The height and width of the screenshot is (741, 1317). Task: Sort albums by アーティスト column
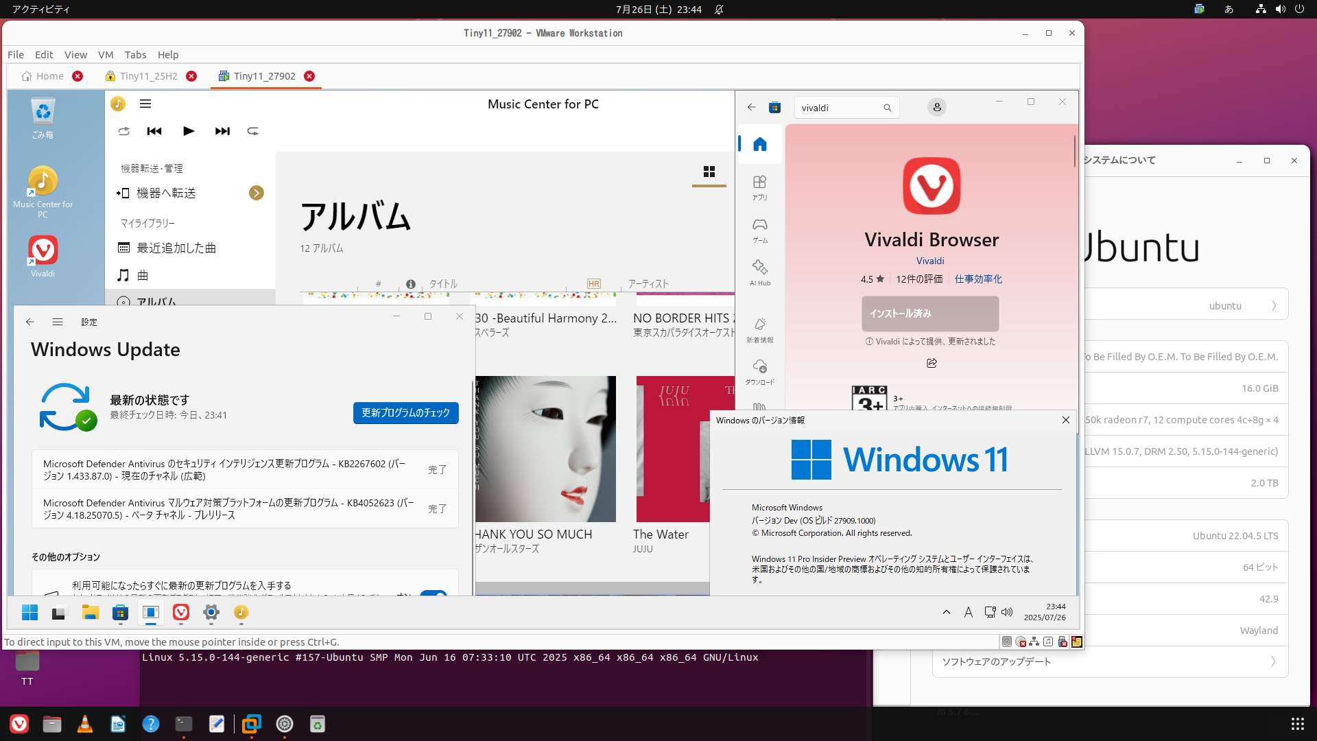coord(648,283)
